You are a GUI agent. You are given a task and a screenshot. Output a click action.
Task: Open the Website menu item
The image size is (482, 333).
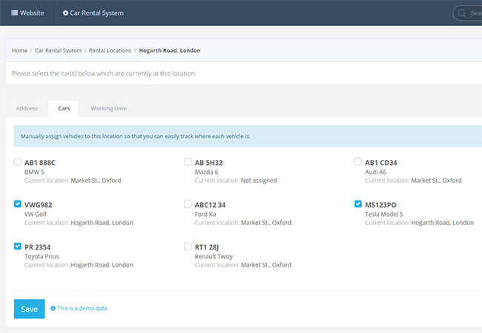click(27, 13)
